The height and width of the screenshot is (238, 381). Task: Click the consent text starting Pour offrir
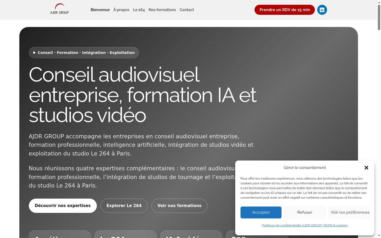(304, 188)
